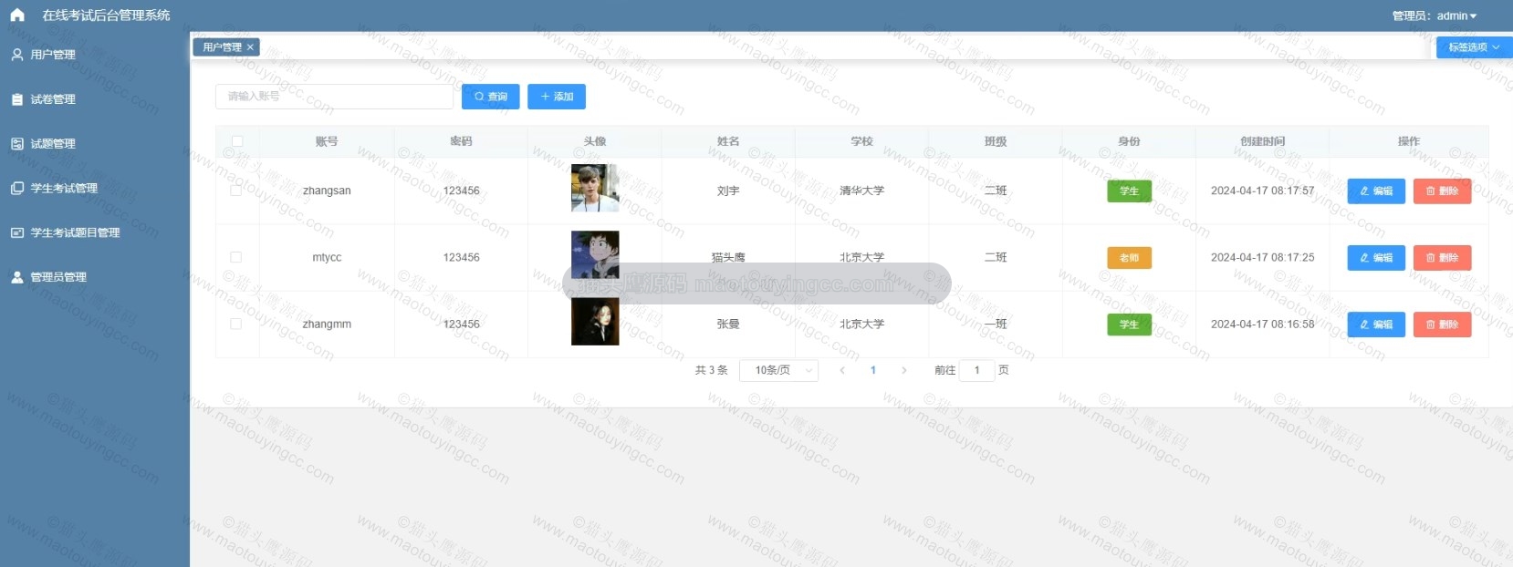Screen dimensions: 1513x567
Task: Delete the zhangmm user
Action: tap(1442, 325)
